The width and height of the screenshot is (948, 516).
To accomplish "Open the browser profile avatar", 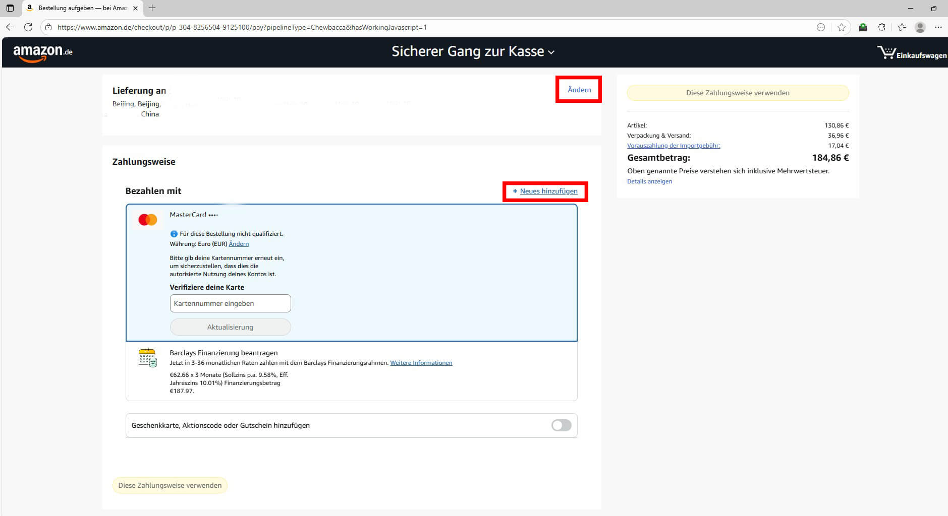I will pyautogui.click(x=920, y=27).
